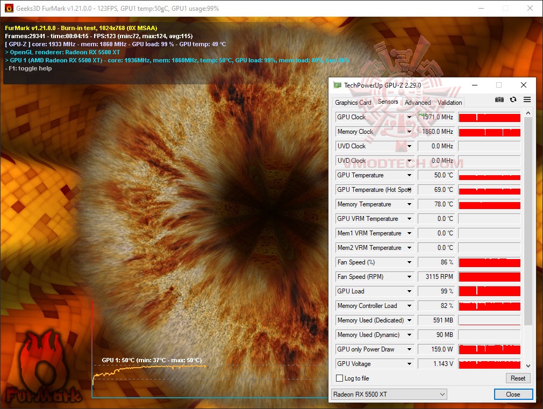Viewport: 543px width, 409px height.
Task: Click the Fan Speed (RPM) history graph
Action: (x=489, y=277)
